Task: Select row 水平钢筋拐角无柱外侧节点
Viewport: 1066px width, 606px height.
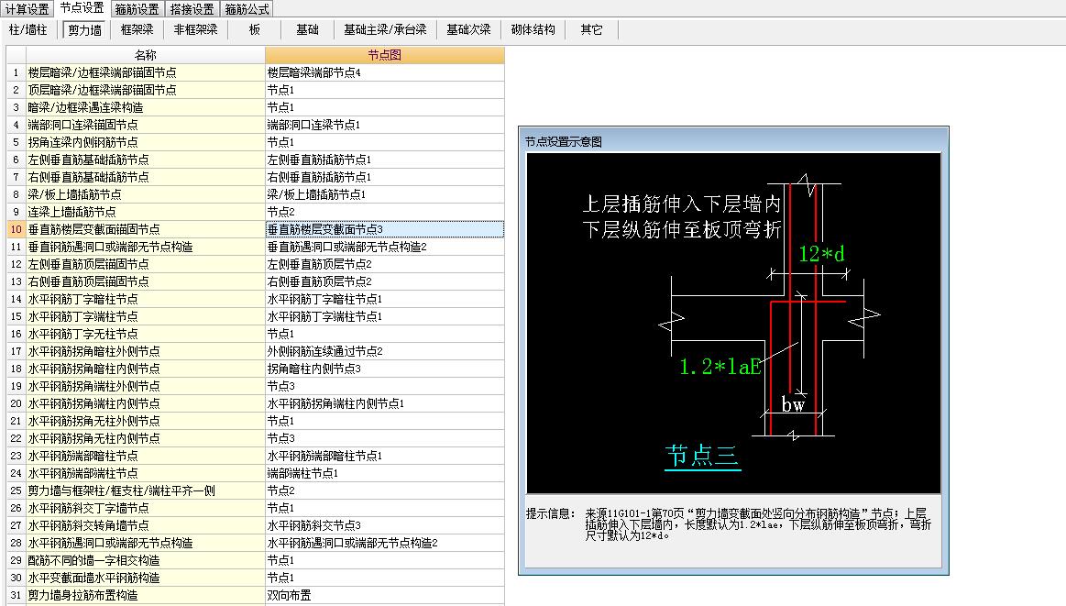Action: (146, 421)
